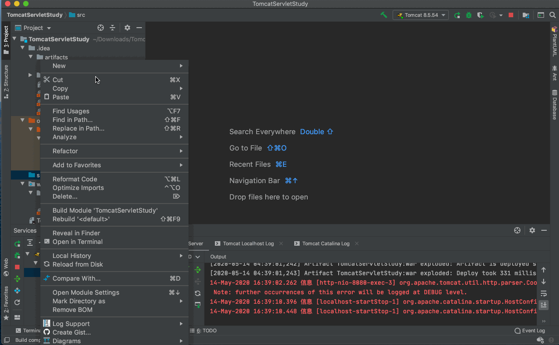
Task: Open the PlantUML tool window
Action: click(x=554, y=42)
